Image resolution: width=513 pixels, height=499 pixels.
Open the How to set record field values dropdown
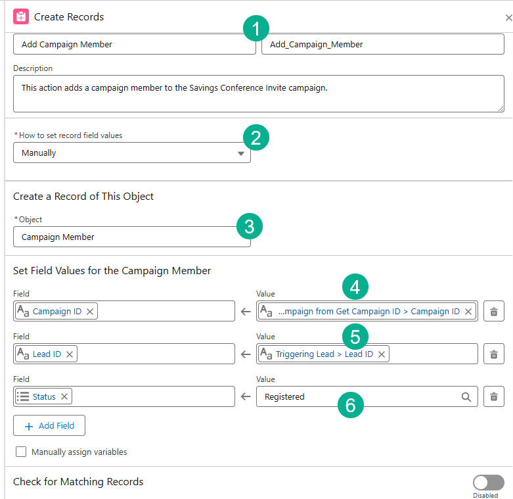pos(131,153)
